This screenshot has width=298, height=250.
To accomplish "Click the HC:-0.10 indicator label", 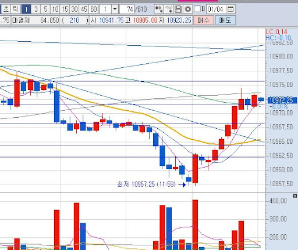I will [x=278, y=38].
